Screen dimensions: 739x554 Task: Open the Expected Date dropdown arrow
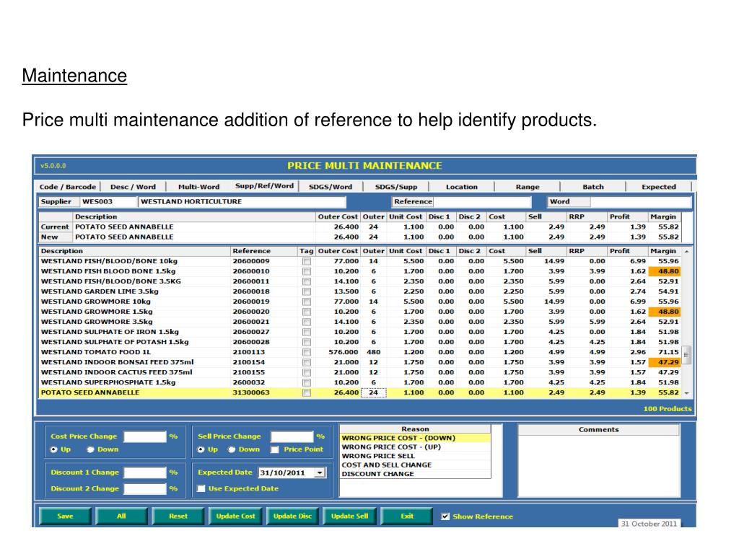320,472
